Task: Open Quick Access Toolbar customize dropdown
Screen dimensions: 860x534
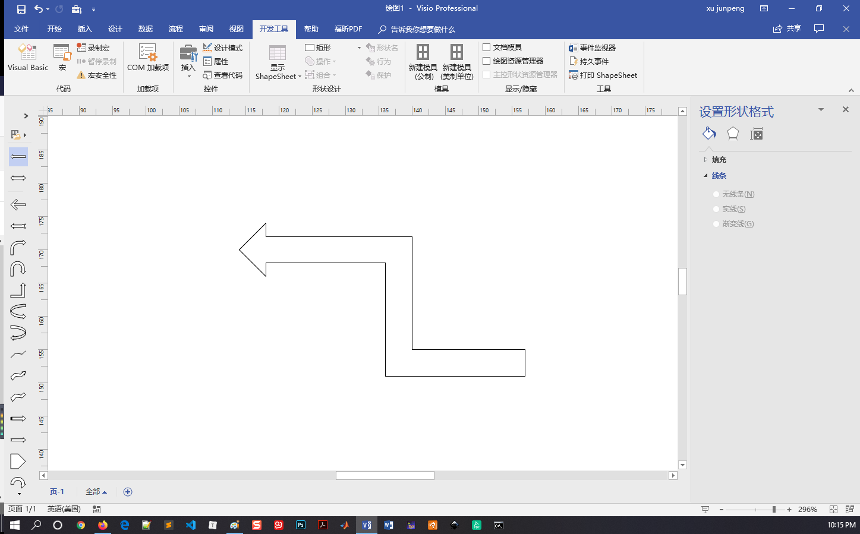Action: point(93,10)
